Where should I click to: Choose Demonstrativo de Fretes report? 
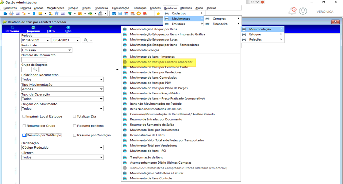point(147,135)
